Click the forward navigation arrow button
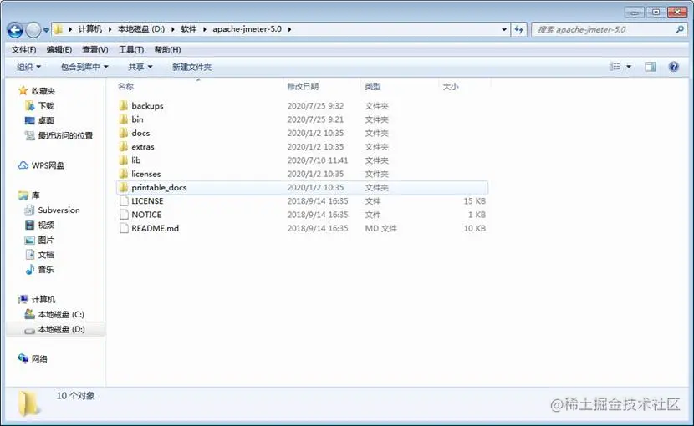Screen dimensions: 694x426 (33, 30)
